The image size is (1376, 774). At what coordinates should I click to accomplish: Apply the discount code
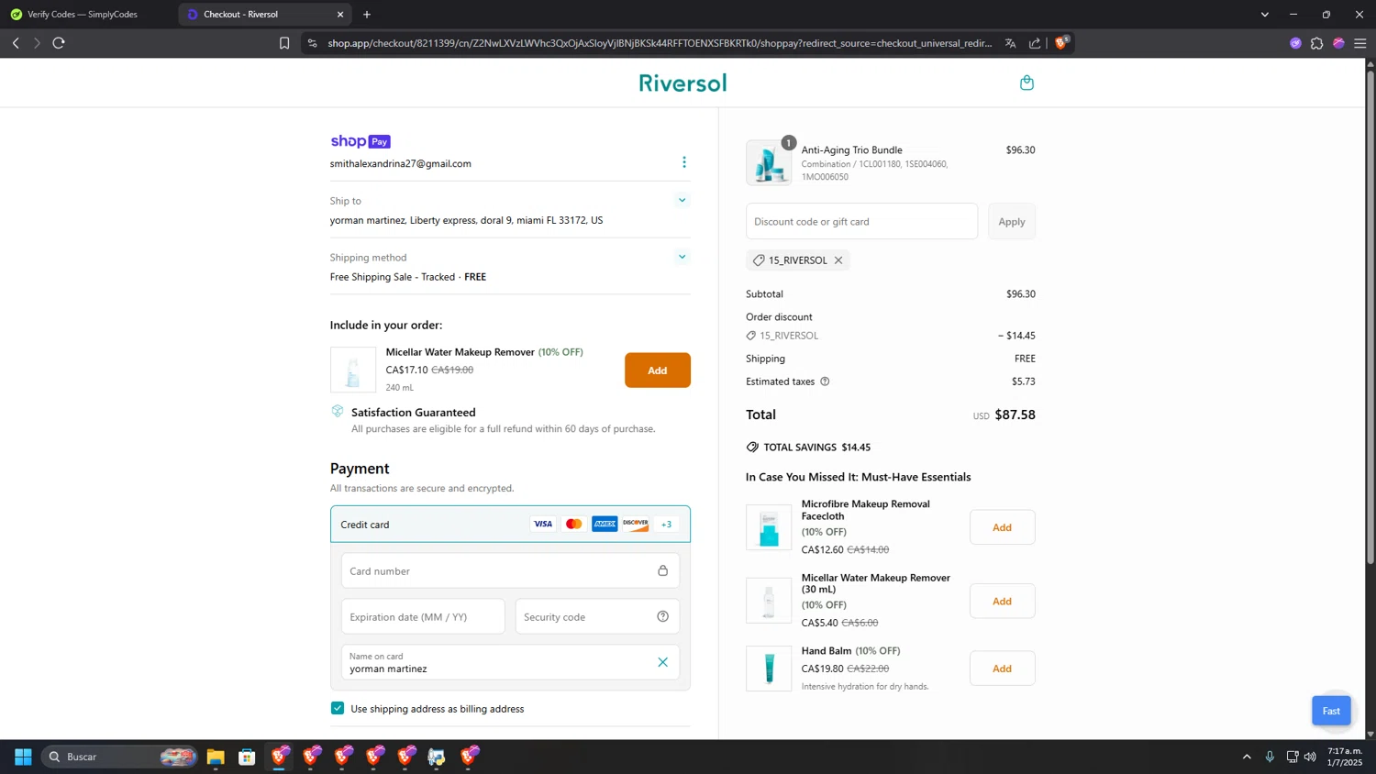click(x=1011, y=222)
